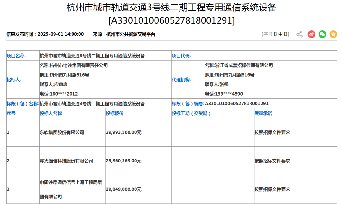342x204 pixels.
Task: Click 名称:杭州市地铁集团有限责任公司
Action: tap(74, 65)
